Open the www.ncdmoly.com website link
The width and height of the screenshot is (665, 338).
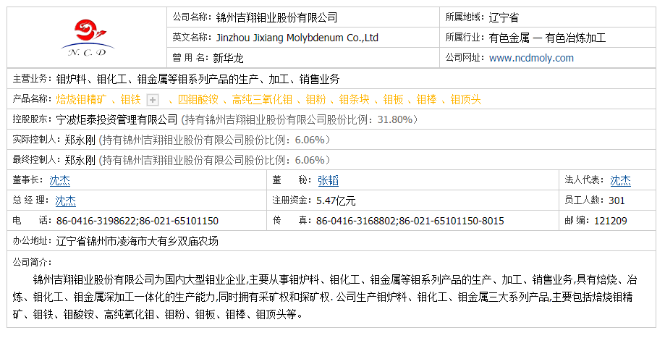[531, 58]
